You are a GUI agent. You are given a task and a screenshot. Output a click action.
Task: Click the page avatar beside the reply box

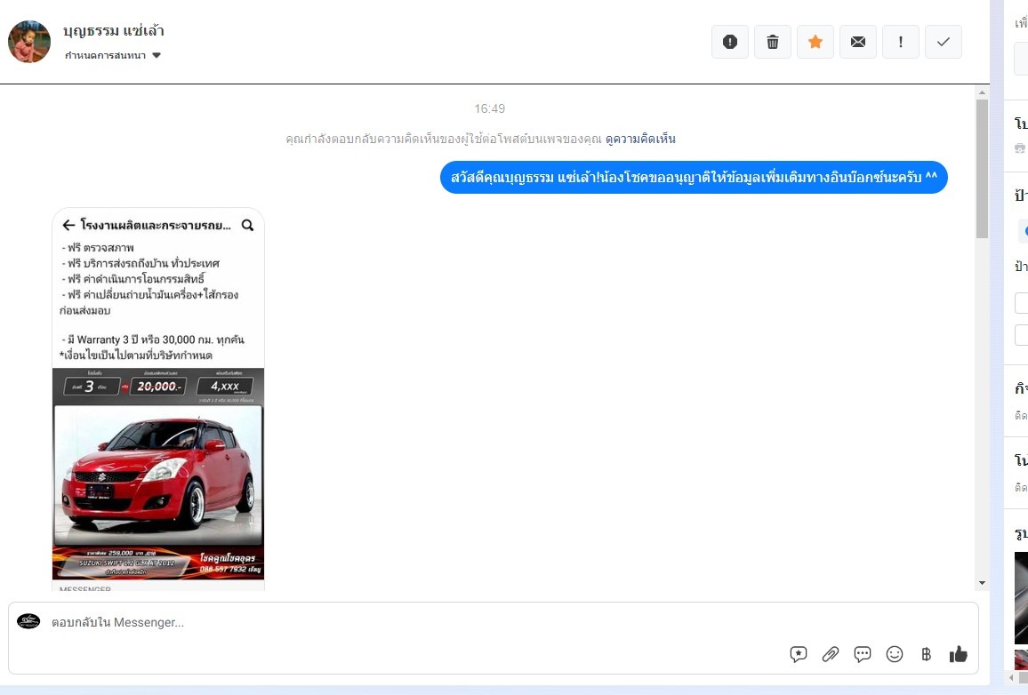(28, 621)
